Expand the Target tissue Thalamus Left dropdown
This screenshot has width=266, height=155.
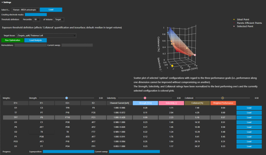pos(46,36)
